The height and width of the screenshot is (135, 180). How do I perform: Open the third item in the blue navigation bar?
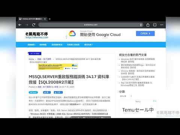(57, 45)
